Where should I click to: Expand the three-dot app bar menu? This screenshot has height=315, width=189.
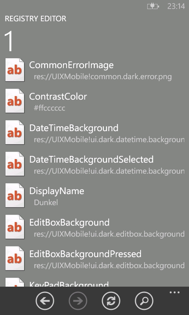tap(174, 292)
